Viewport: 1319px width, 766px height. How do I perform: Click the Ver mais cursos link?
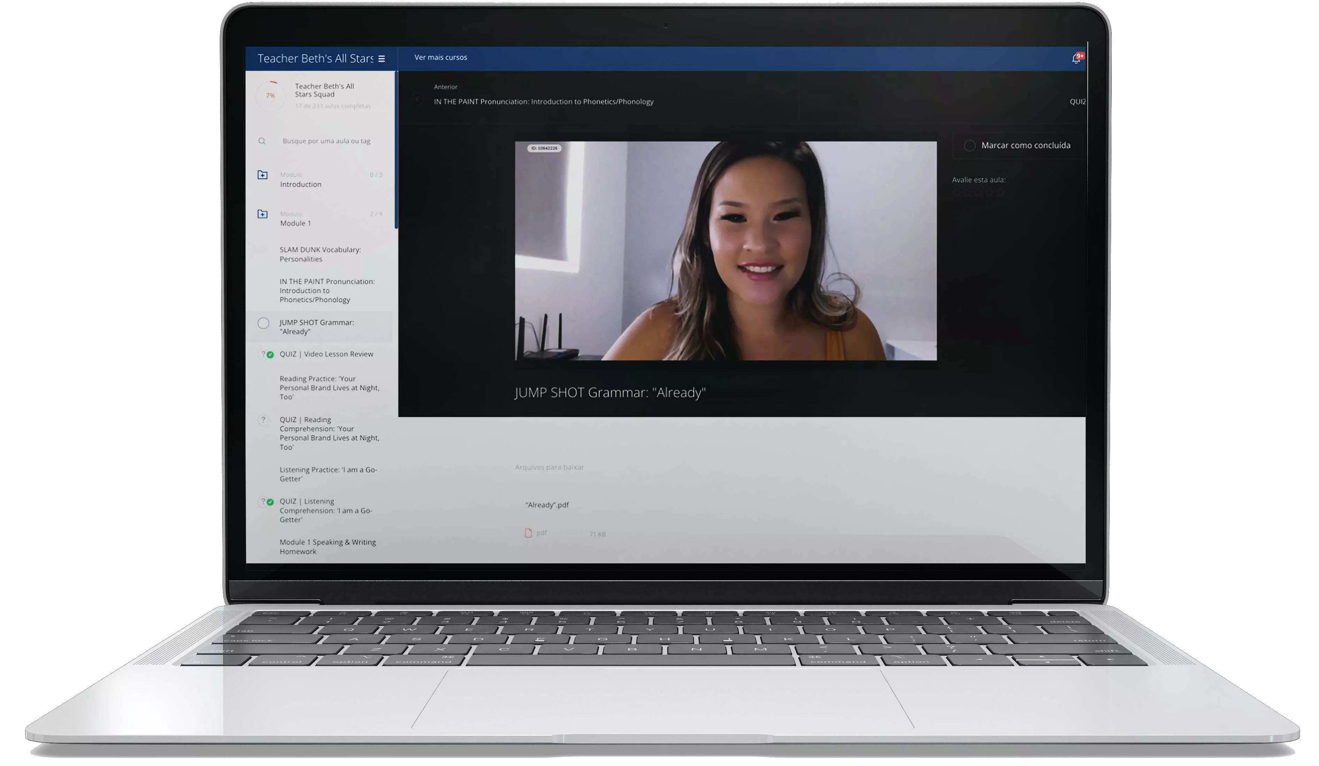[x=441, y=57]
